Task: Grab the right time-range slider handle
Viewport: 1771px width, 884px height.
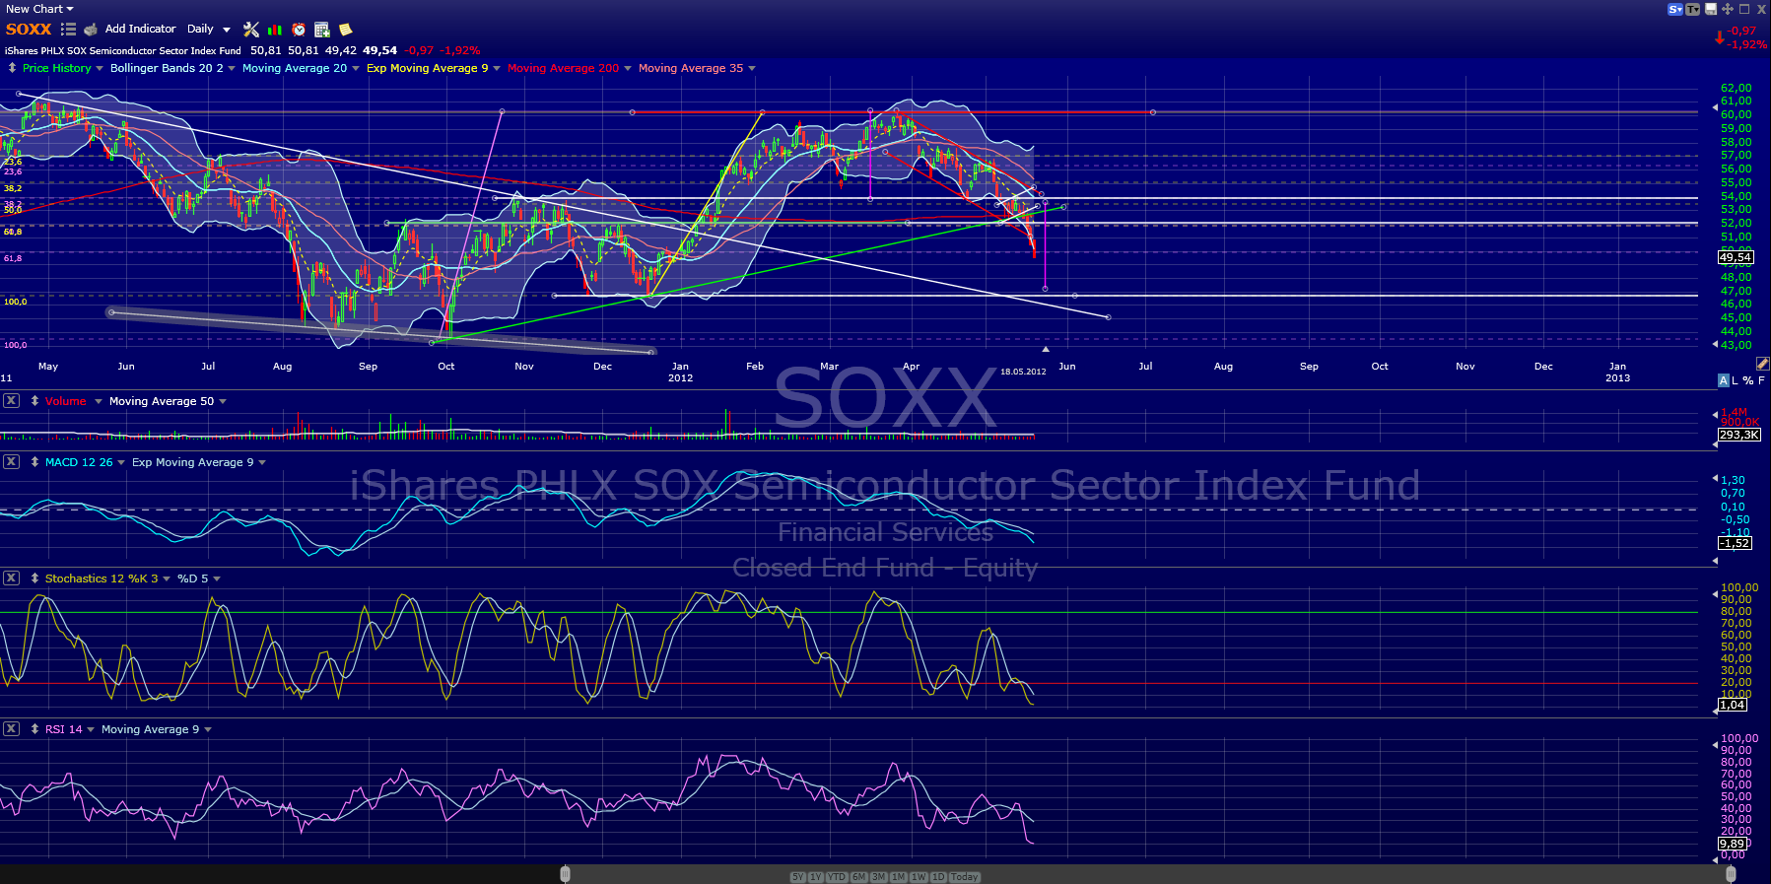Action: click(x=1732, y=874)
